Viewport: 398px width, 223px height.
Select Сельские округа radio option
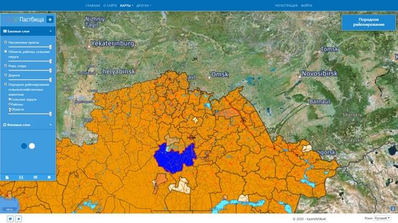[x=10, y=99]
